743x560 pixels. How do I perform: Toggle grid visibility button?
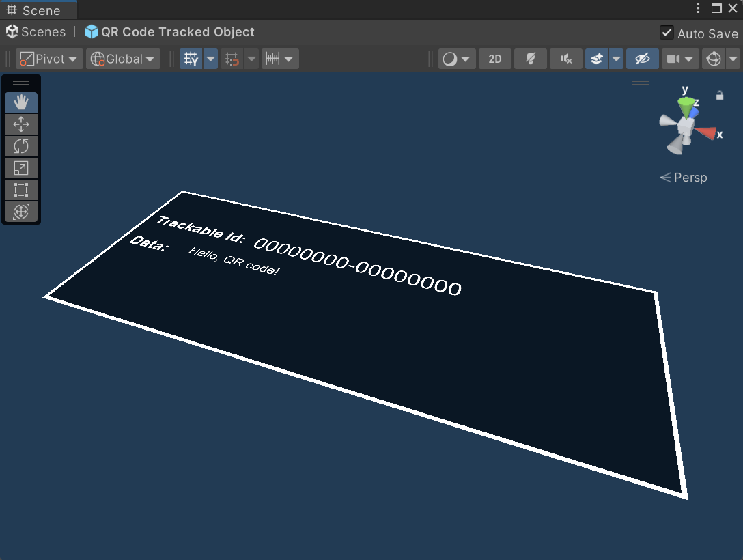pos(191,59)
